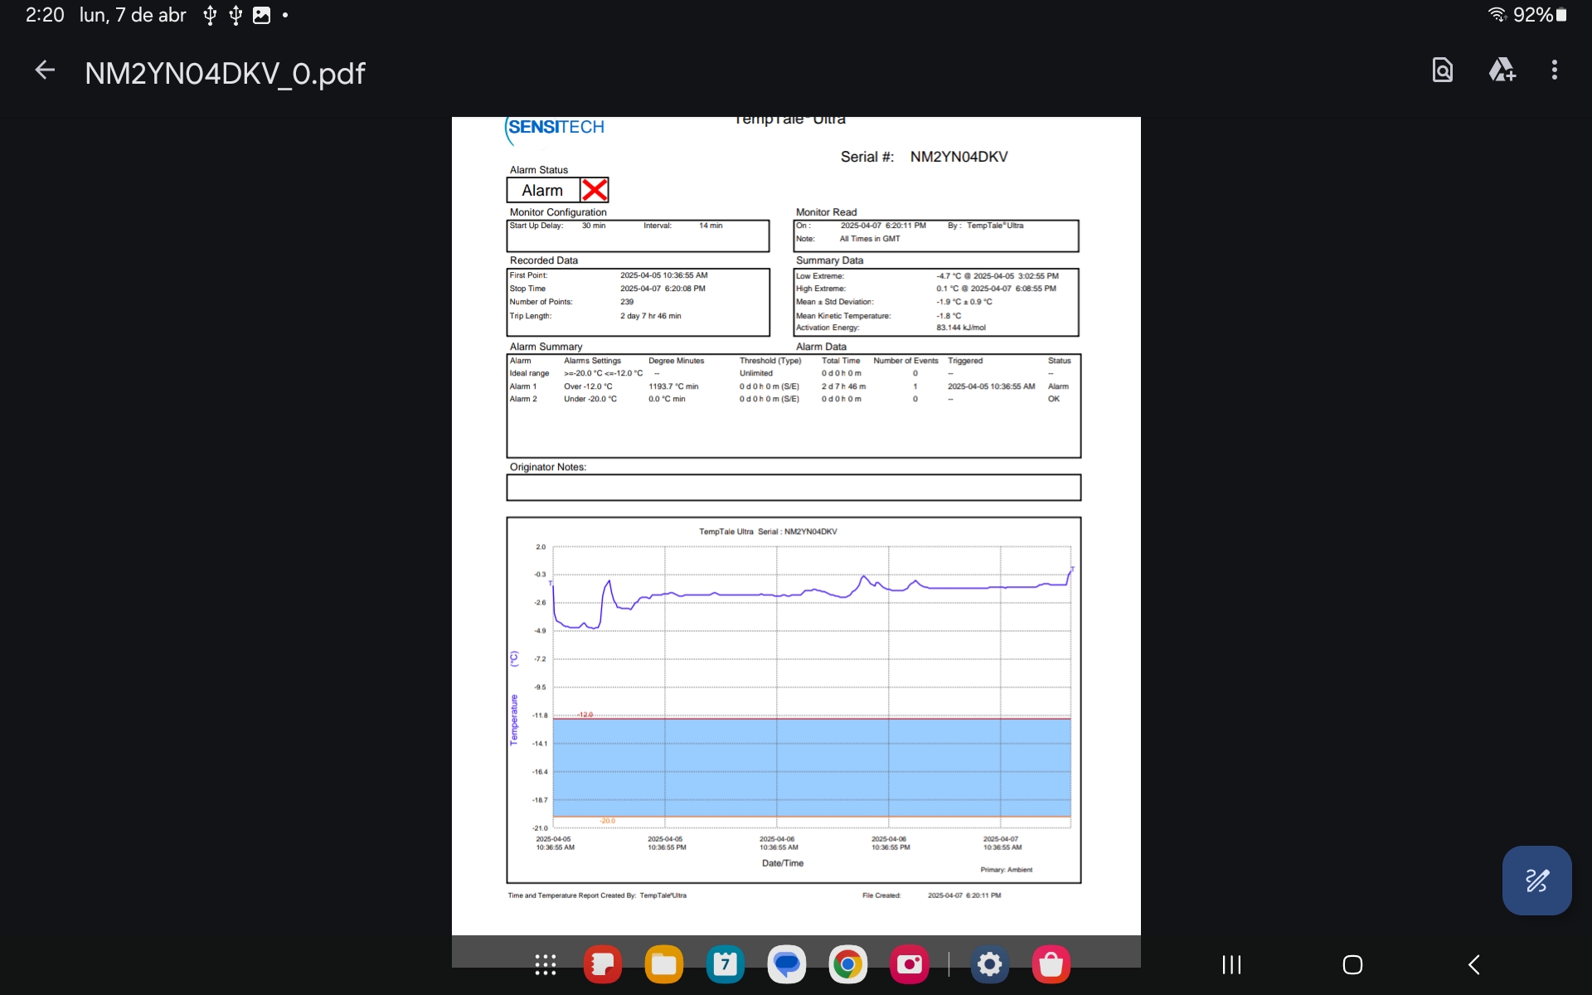
Task: Tap the system back navigation chevron
Action: pyautogui.click(x=1473, y=964)
